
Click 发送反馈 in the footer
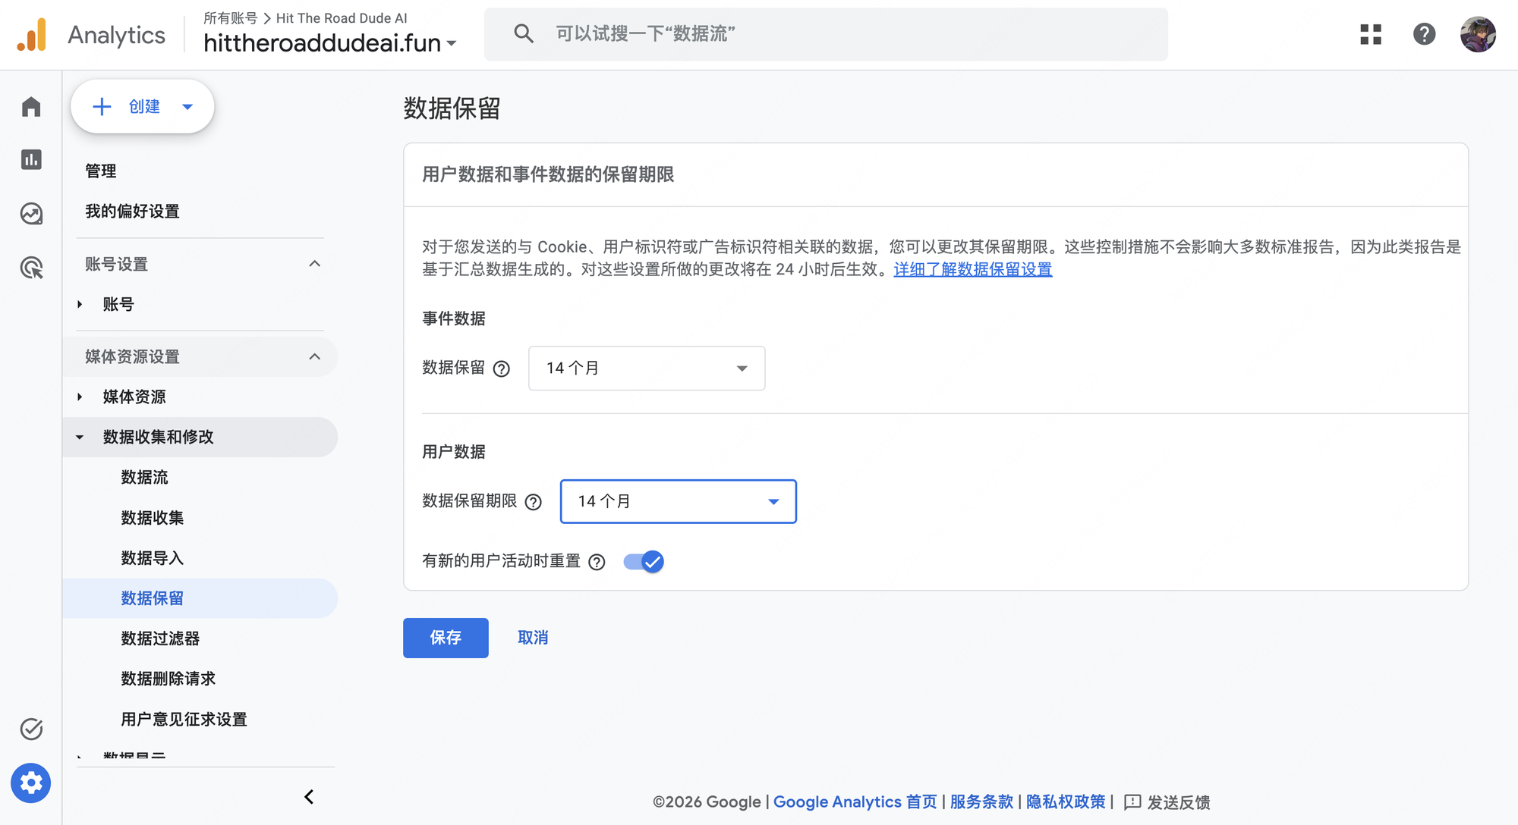click(1179, 802)
